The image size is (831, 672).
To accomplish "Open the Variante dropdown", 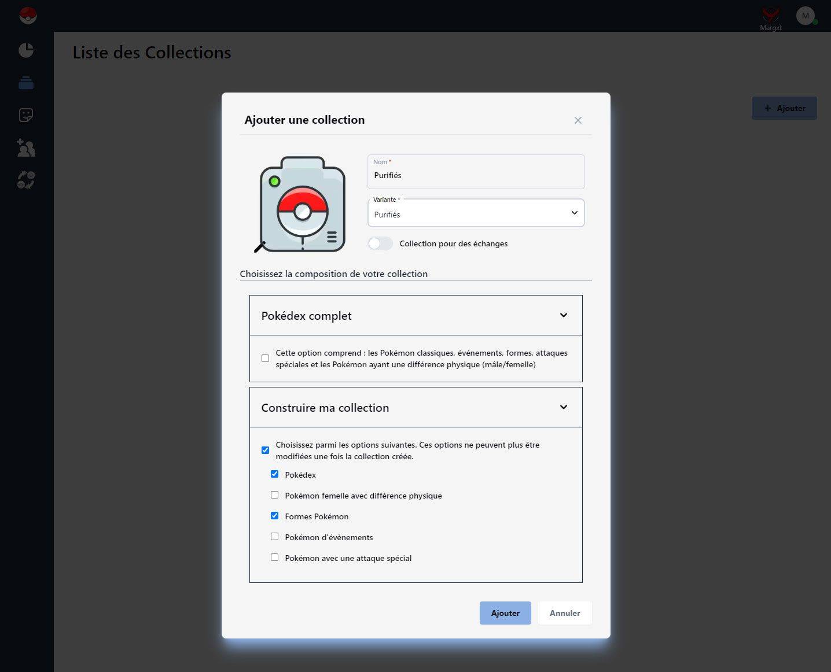I will (476, 213).
